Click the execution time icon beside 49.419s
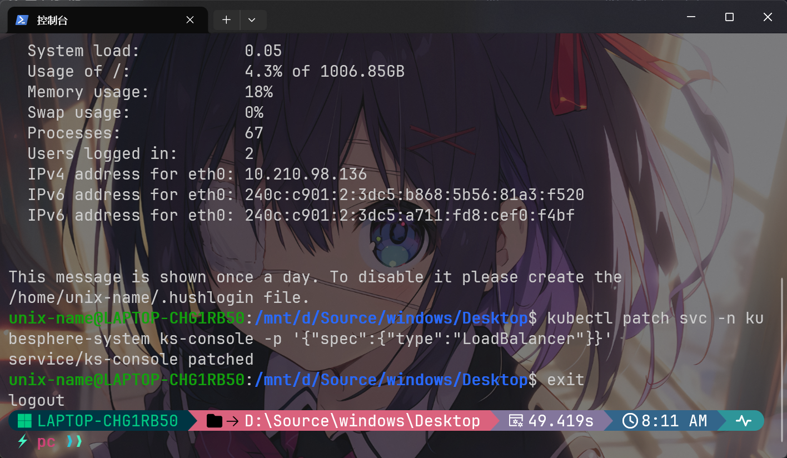This screenshot has height=458, width=787. 516,421
